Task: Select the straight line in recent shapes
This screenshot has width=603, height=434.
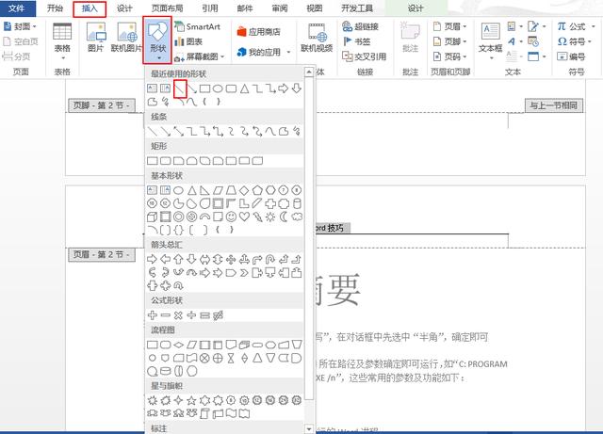Action: coord(179,88)
